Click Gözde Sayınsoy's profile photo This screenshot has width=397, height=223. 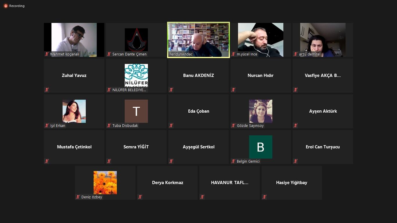tap(261, 111)
